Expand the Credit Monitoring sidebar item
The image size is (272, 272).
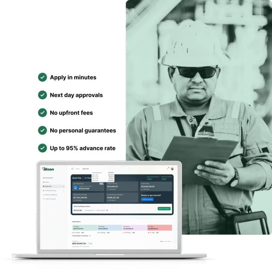[x=64, y=191]
